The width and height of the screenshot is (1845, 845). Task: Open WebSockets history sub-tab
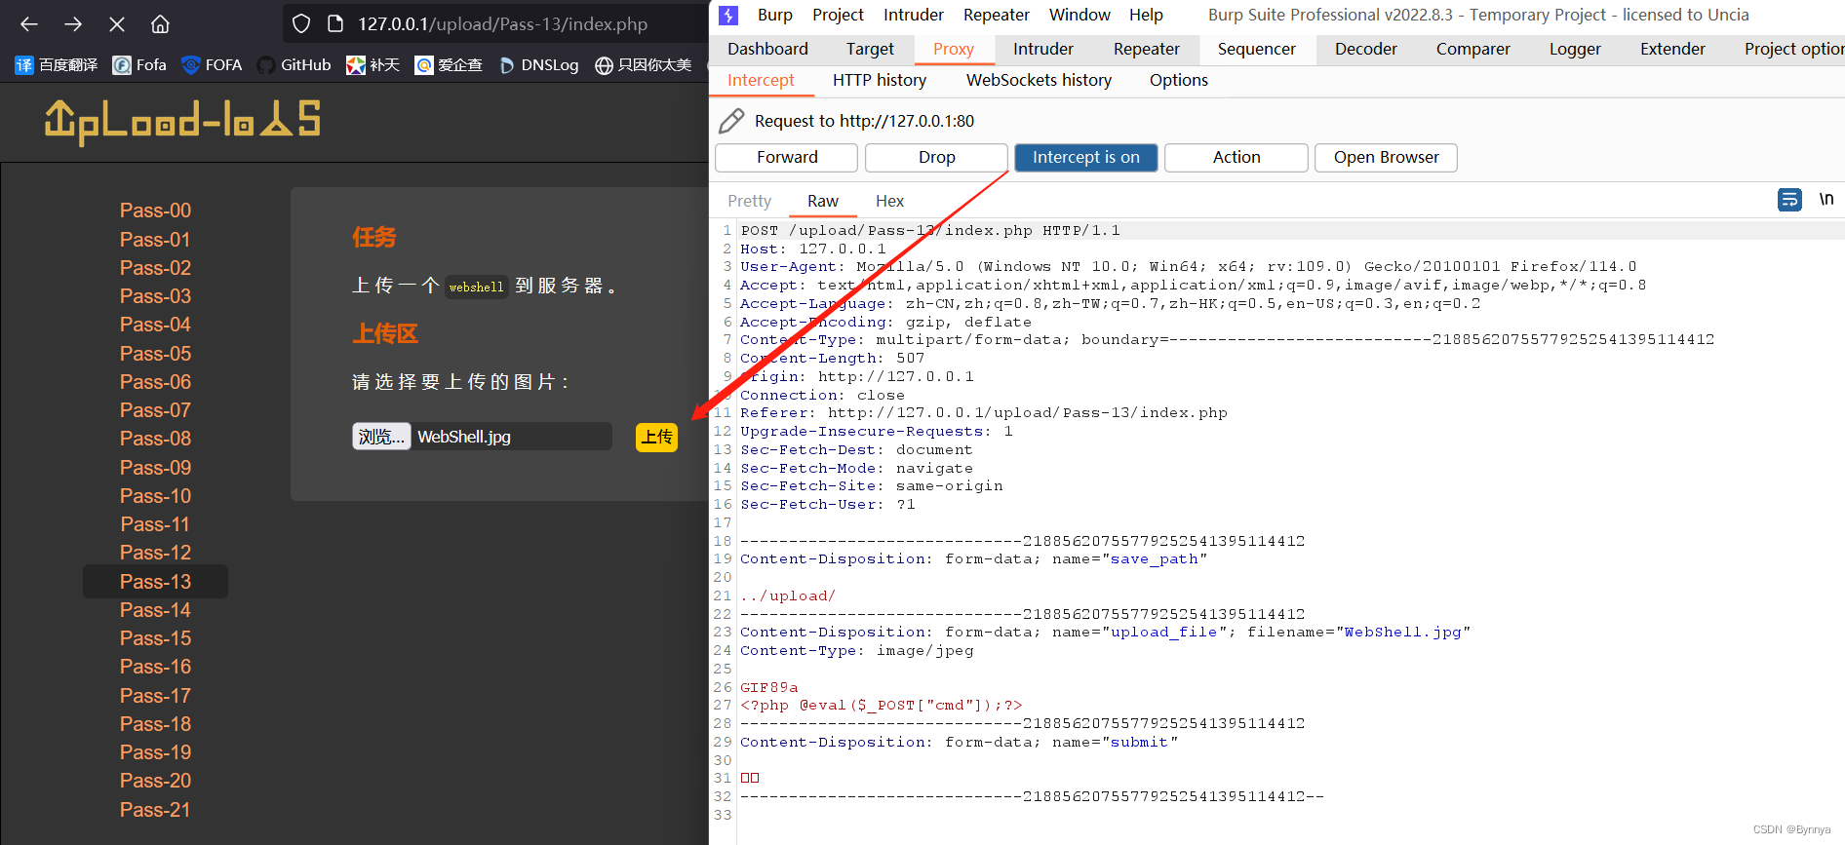click(1039, 80)
